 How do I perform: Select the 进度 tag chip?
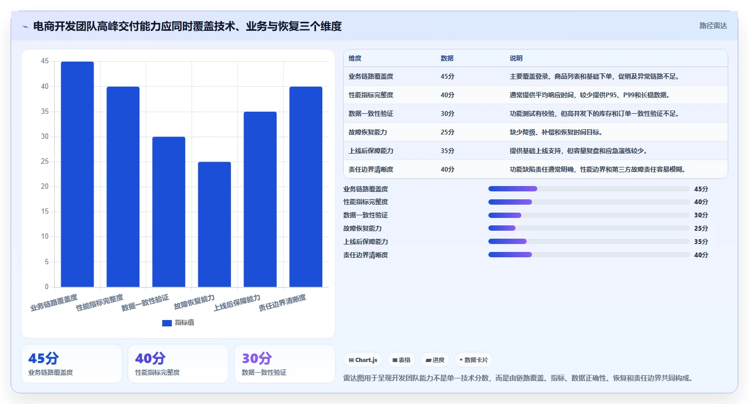pyautogui.click(x=435, y=360)
